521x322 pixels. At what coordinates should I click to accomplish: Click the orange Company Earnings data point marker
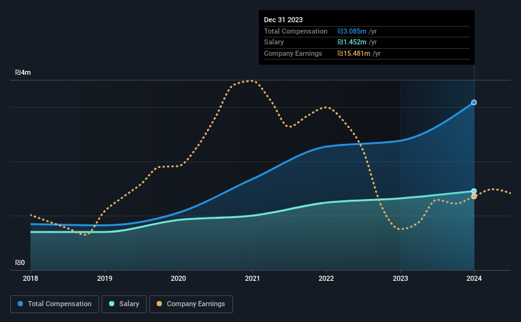(x=474, y=196)
